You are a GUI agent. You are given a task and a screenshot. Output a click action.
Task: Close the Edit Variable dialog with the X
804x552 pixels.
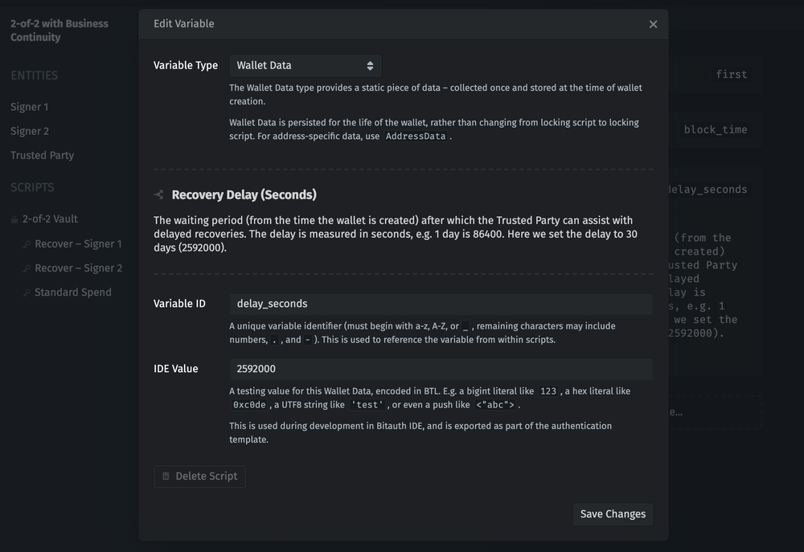(x=653, y=24)
